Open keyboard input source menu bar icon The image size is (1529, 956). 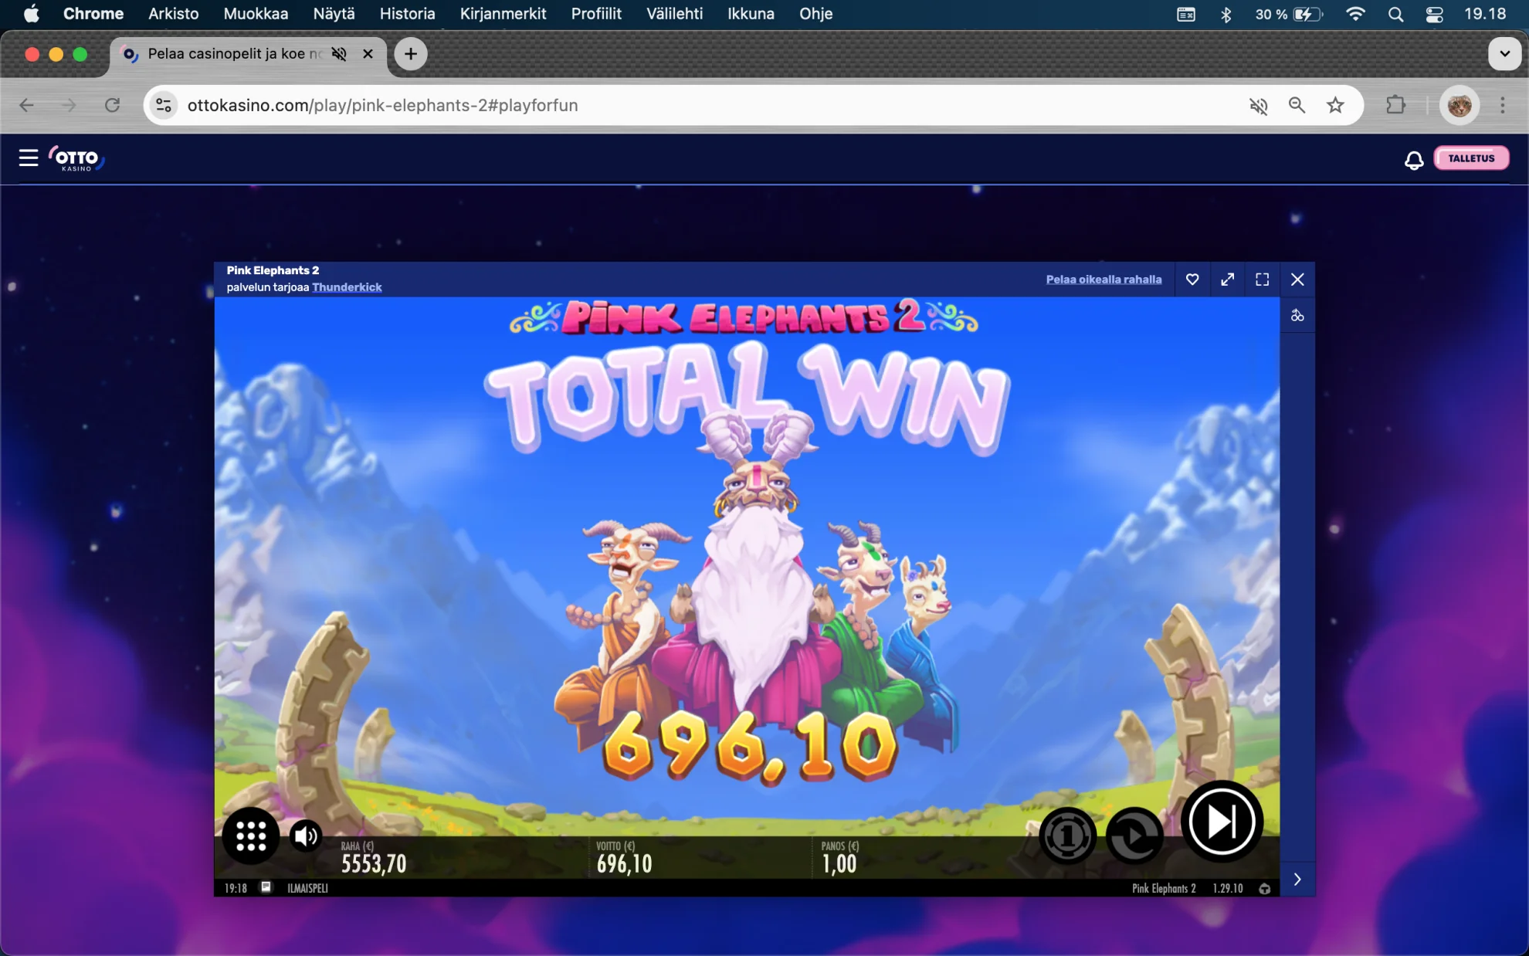coord(1186,14)
